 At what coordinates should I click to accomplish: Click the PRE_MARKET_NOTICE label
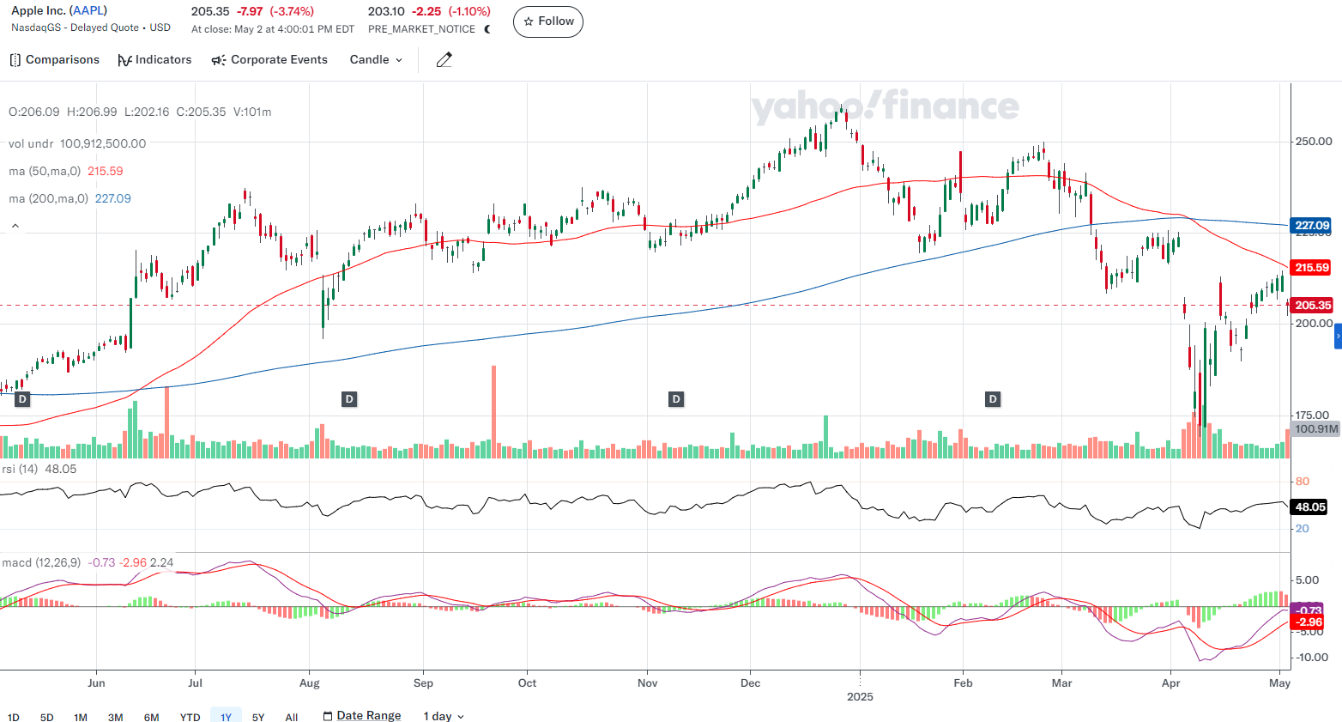point(421,29)
